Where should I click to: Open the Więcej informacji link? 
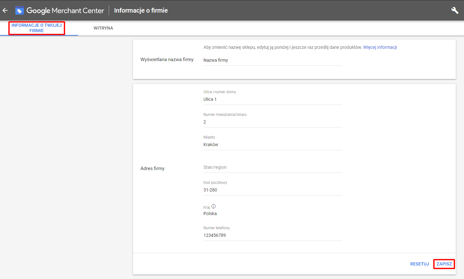click(x=380, y=47)
